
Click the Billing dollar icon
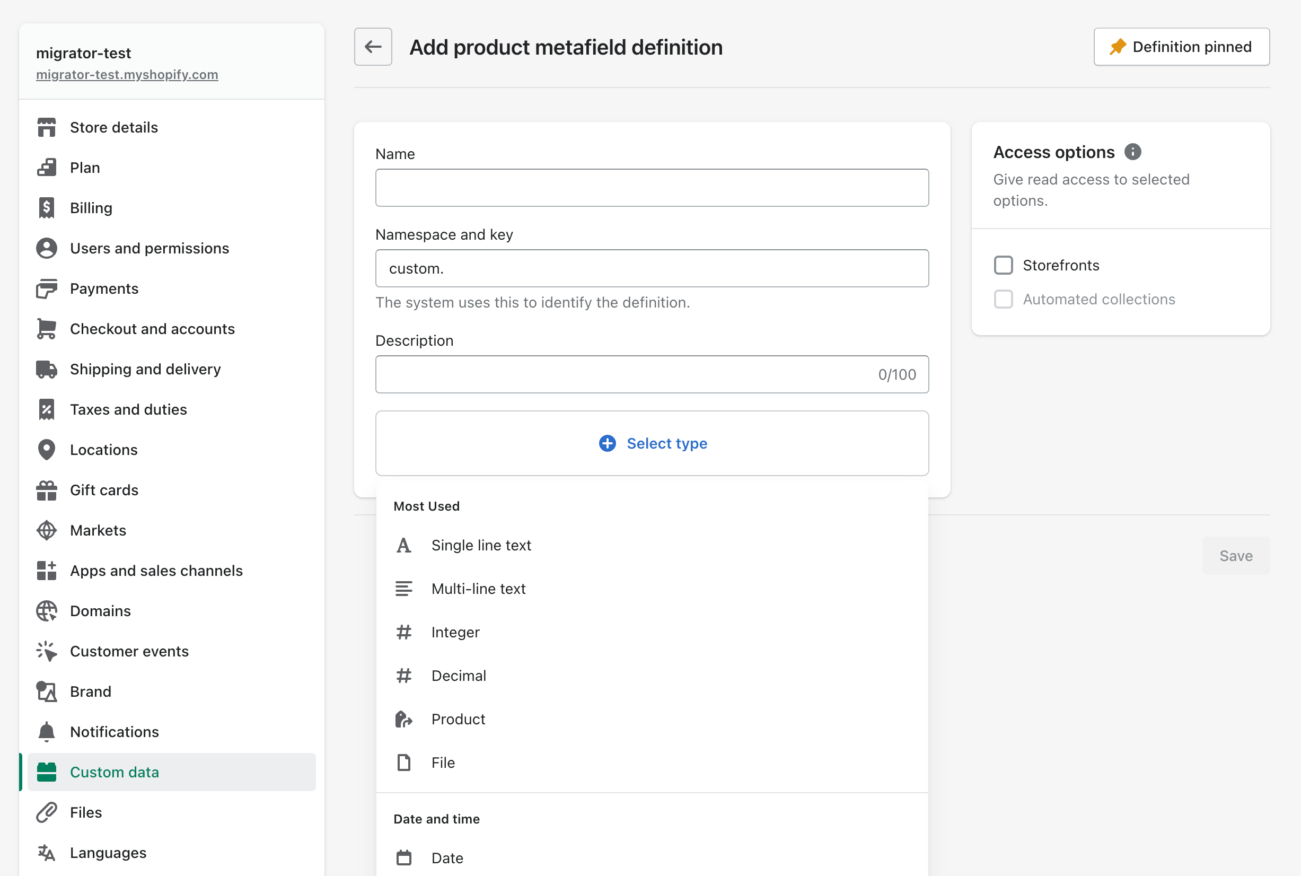pyautogui.click(x=47, y=208)
